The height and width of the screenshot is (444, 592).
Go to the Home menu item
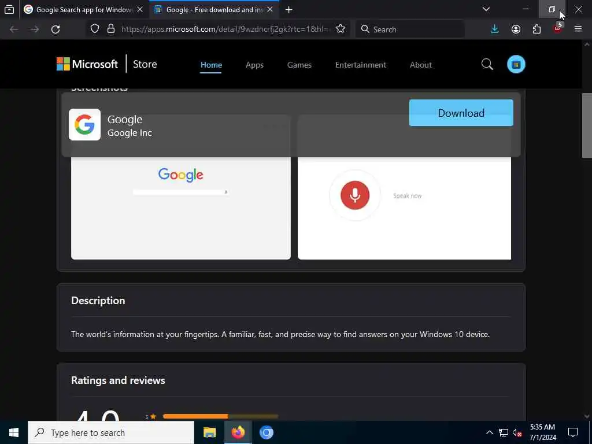click(x=211, y=65)
